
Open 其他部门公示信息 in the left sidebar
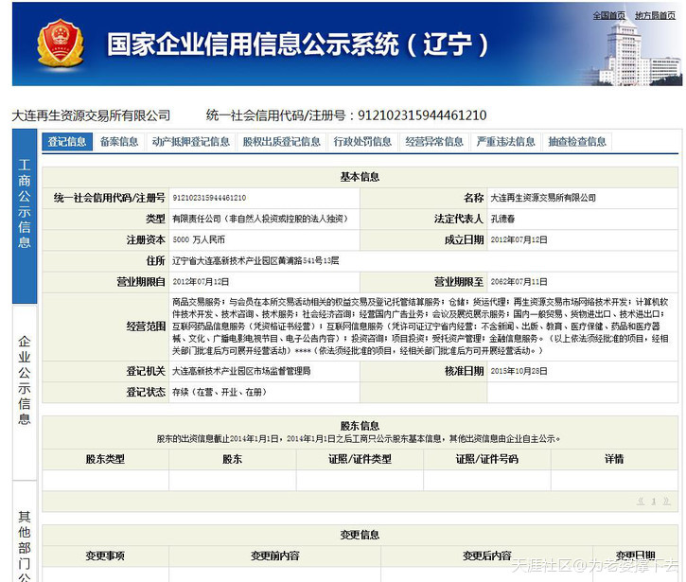coord(25,544)
